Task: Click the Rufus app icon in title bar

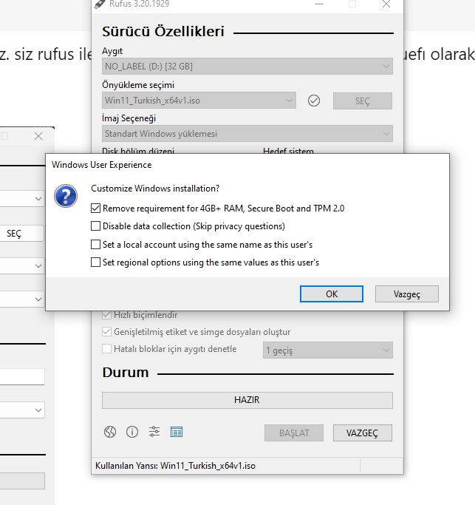Action: 100,4
